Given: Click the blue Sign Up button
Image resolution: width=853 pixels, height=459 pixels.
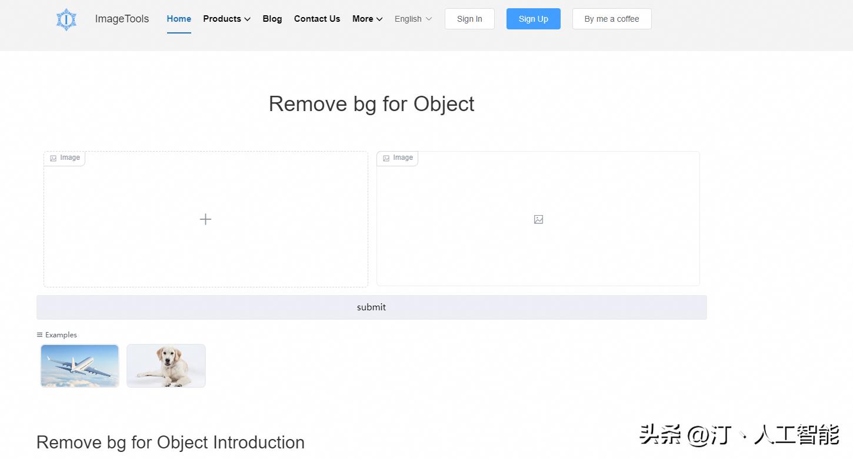Looking at the screenshot, I should [x=534, y=19].
